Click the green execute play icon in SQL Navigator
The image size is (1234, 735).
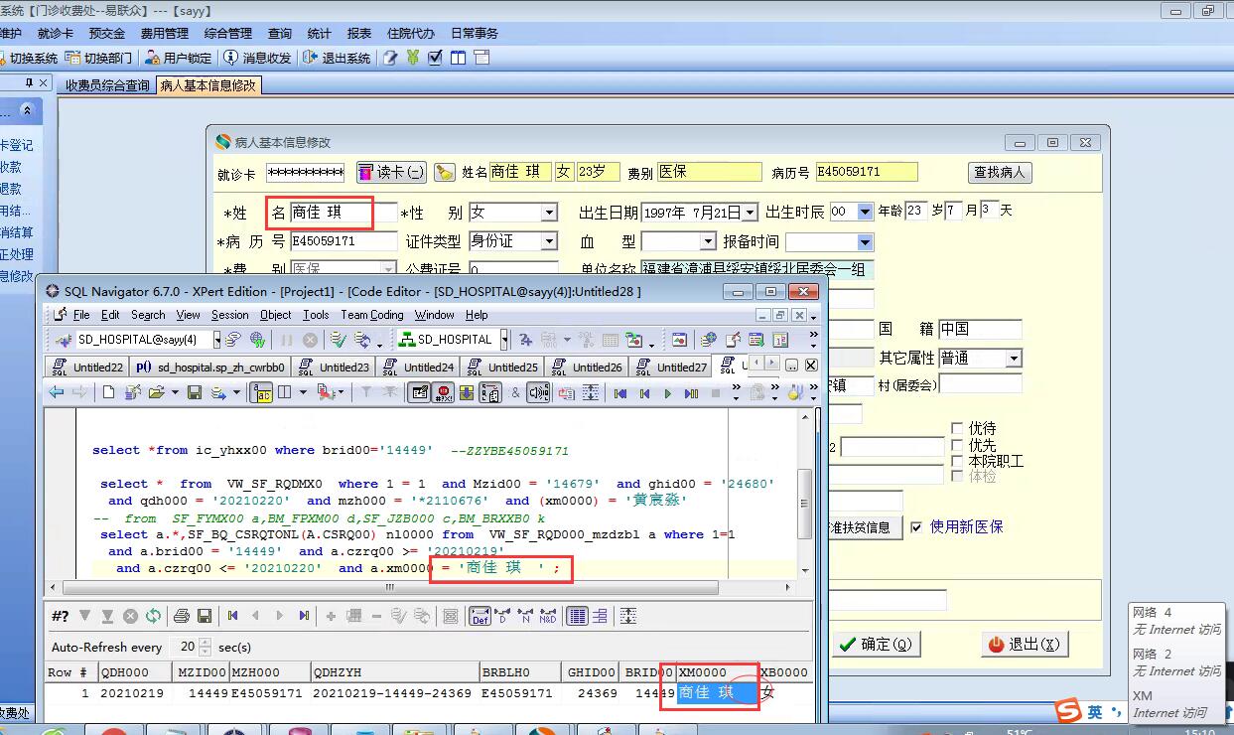point(667,393)
